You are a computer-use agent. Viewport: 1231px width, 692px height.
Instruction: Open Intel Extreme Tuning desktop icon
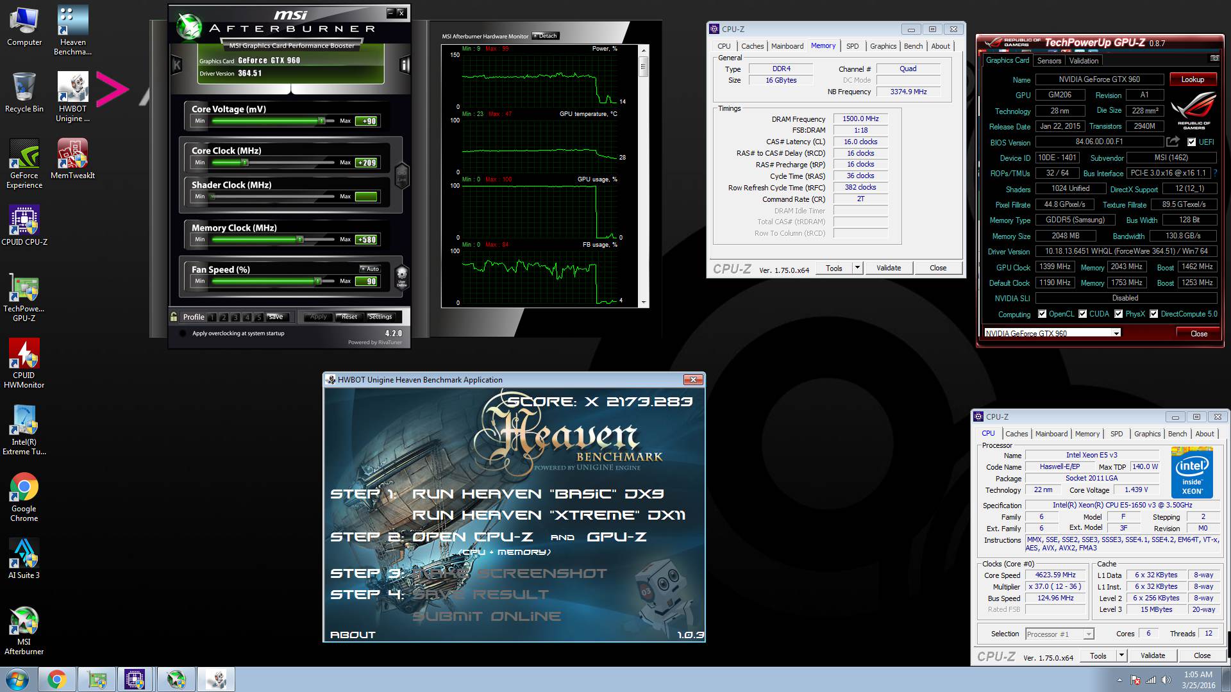coord(24,431)
